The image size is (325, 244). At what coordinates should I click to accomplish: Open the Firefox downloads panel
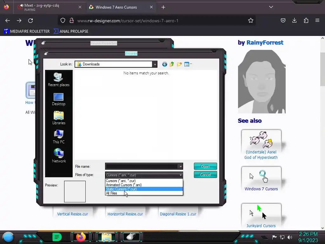(294, 20)
